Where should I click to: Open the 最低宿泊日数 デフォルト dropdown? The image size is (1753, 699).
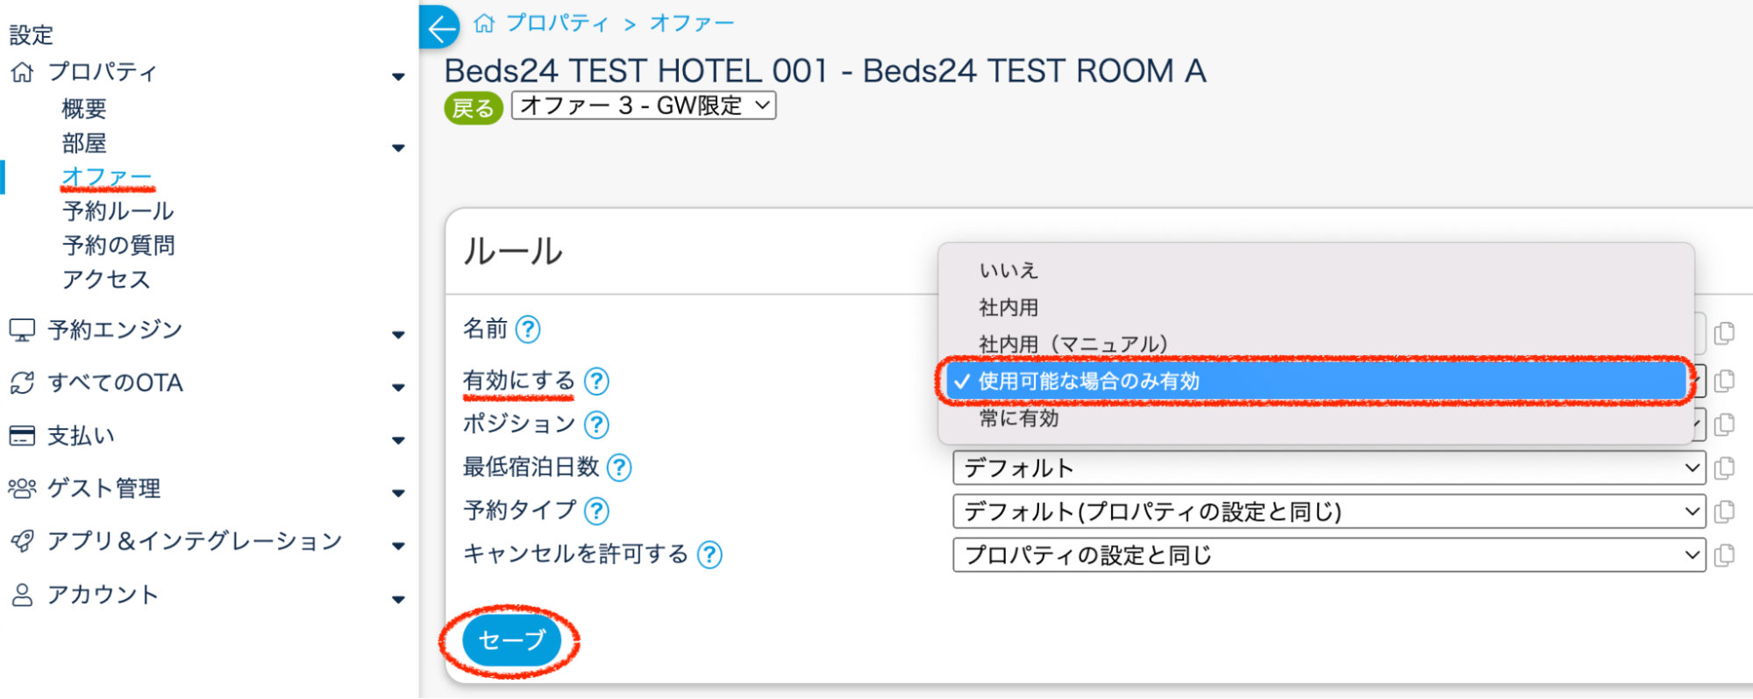(x=1328, y=468)
